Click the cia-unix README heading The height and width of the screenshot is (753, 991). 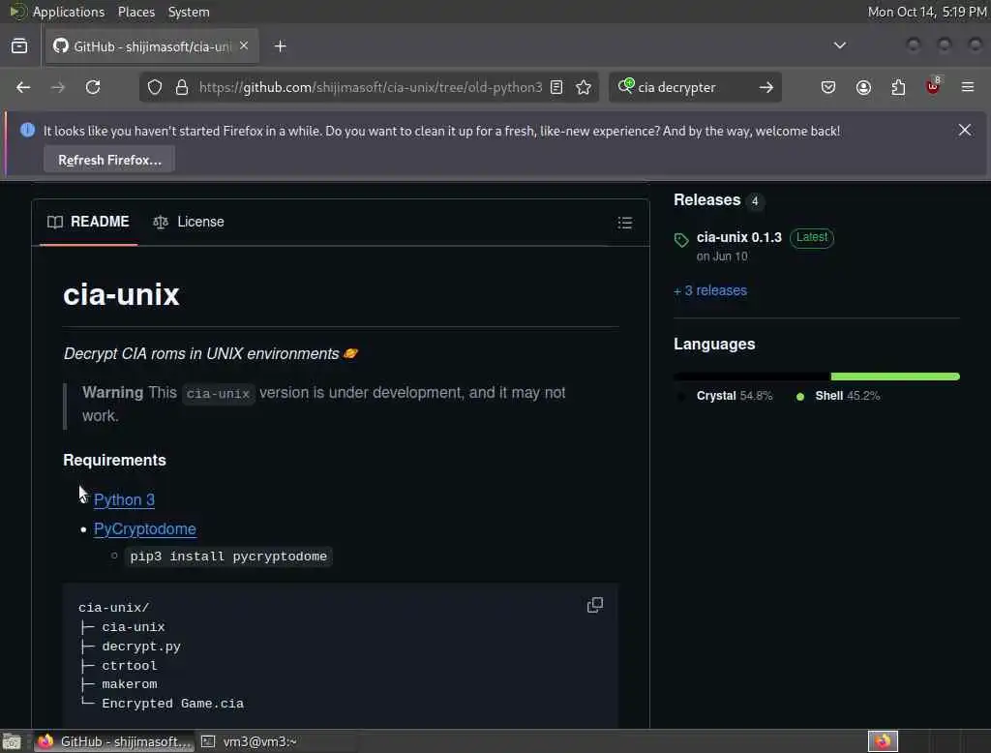[121, 294]
